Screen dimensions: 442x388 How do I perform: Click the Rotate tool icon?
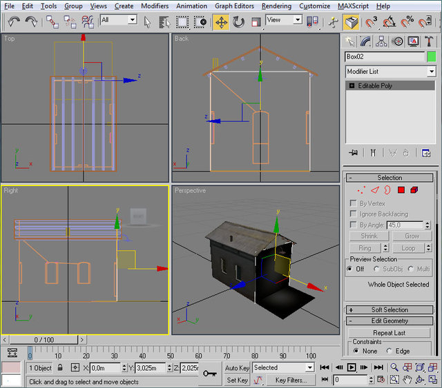(239, 21)
